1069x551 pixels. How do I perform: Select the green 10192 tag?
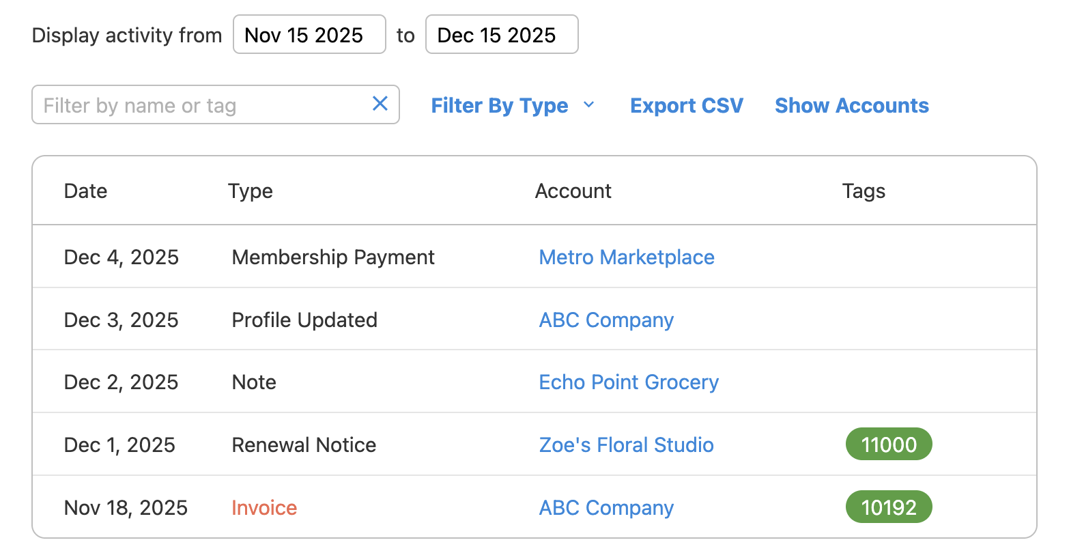click(x=888, y=507)
